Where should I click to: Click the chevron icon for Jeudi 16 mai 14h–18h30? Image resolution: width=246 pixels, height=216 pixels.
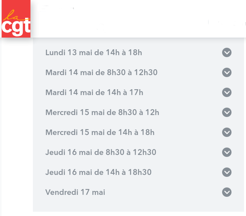[x=227, y=172]
